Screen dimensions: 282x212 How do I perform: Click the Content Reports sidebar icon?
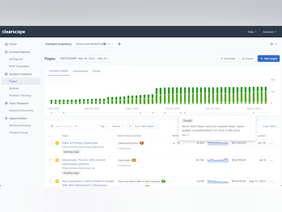pyautogui.click(x=6, y=52)
